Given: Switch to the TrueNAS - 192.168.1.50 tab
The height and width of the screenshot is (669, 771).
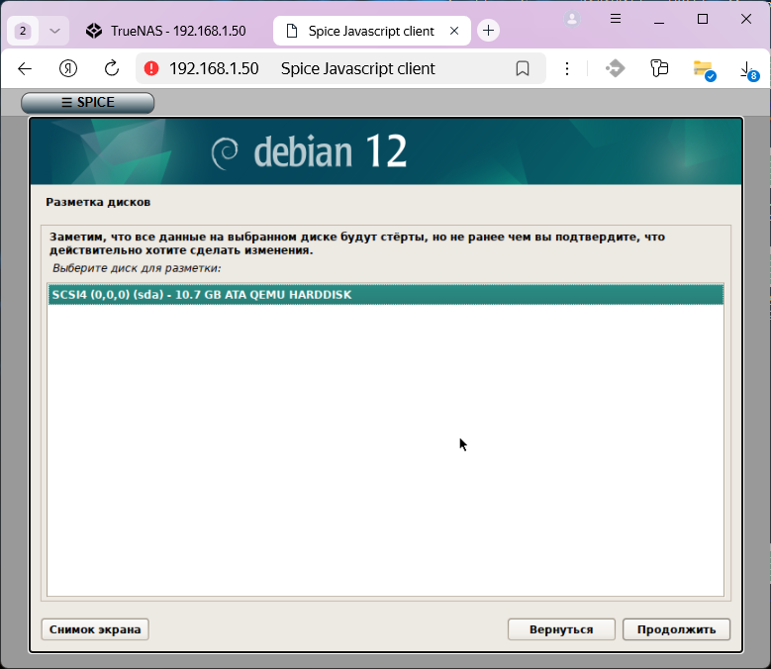Looking at the screenshot, I should tap(165, 31).
